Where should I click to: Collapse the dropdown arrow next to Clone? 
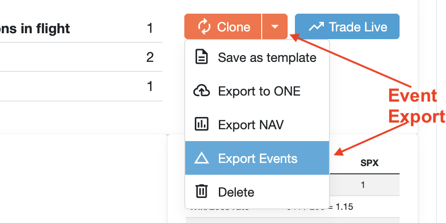[274, 27]
